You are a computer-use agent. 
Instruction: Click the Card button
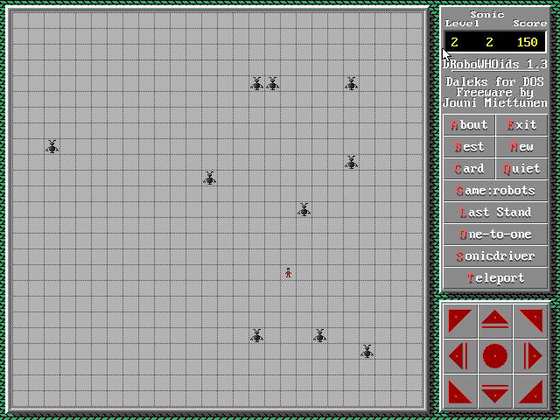click(469, 169)
